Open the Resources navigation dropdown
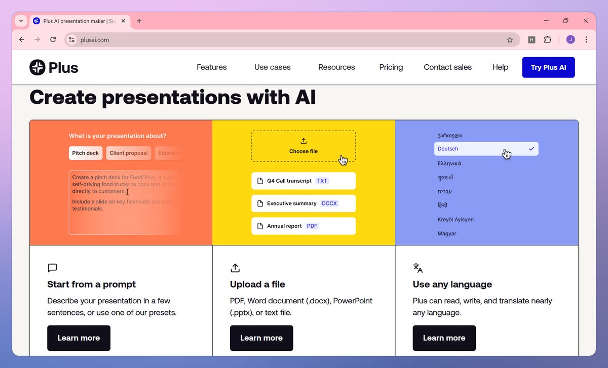This screenshot has height=368, width=608. click(x=336, y=67)
